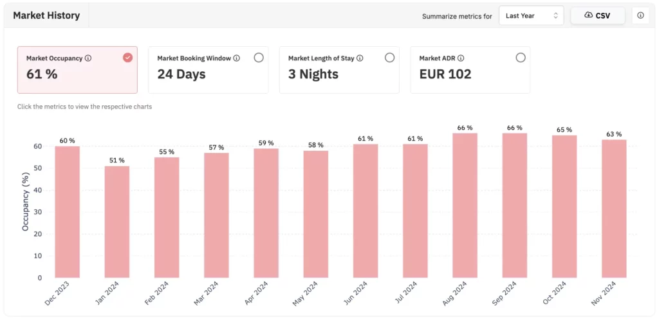Viewport: 659px width, 319px height.
Task: Click the Aug 2024 occupancy bar
Action: pos(465,205)
